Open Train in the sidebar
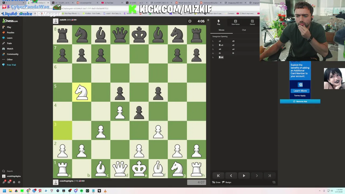This screenshot has height=194, width=345. (x=7, y=43)
